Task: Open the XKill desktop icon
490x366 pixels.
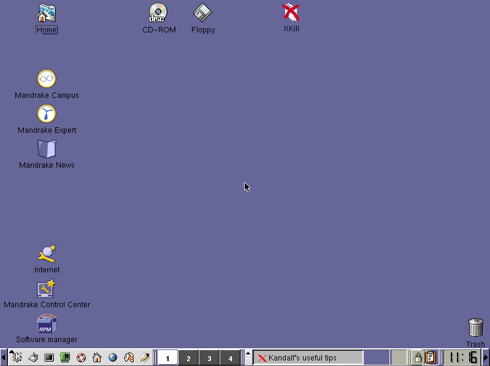Action: click(291, 13)
